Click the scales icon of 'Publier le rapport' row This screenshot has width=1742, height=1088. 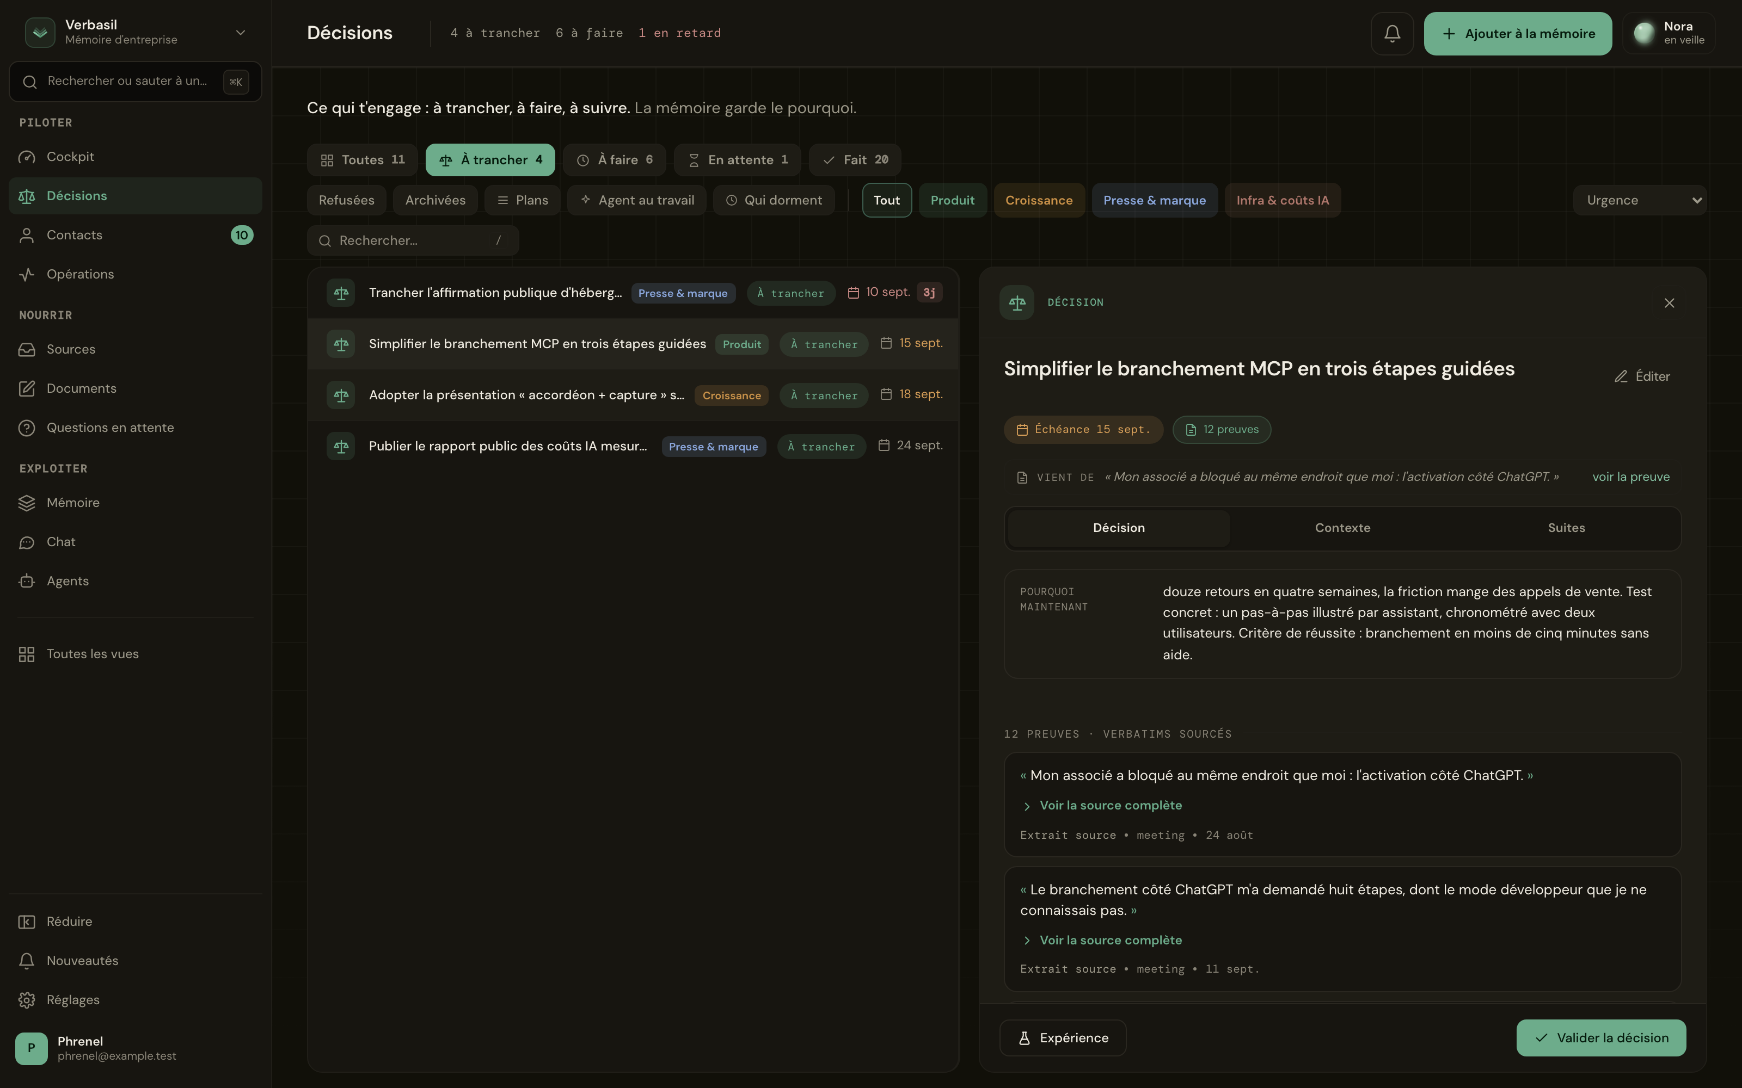340,446
